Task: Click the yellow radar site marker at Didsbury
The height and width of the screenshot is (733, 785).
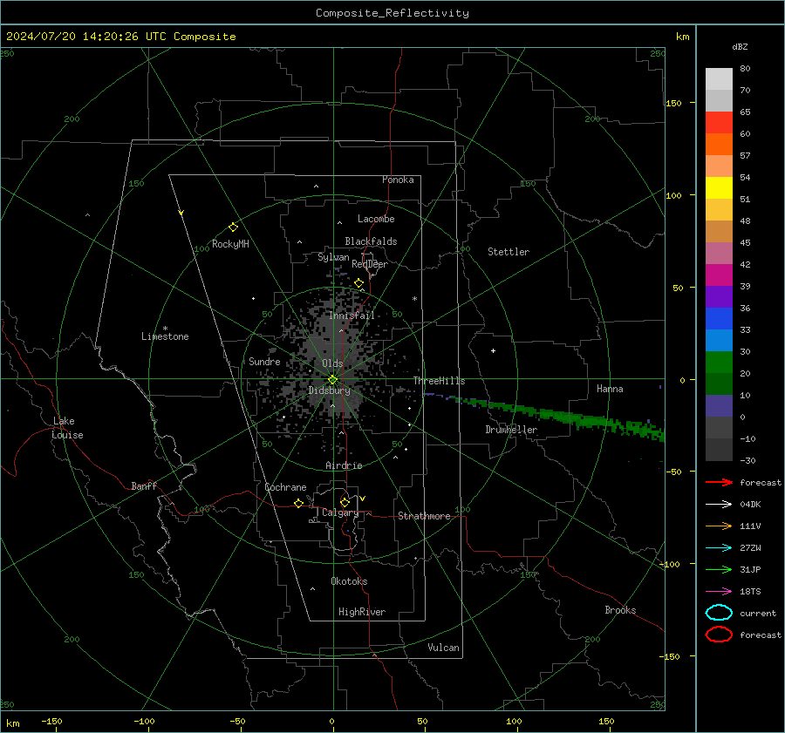Action: click(332, 380)
